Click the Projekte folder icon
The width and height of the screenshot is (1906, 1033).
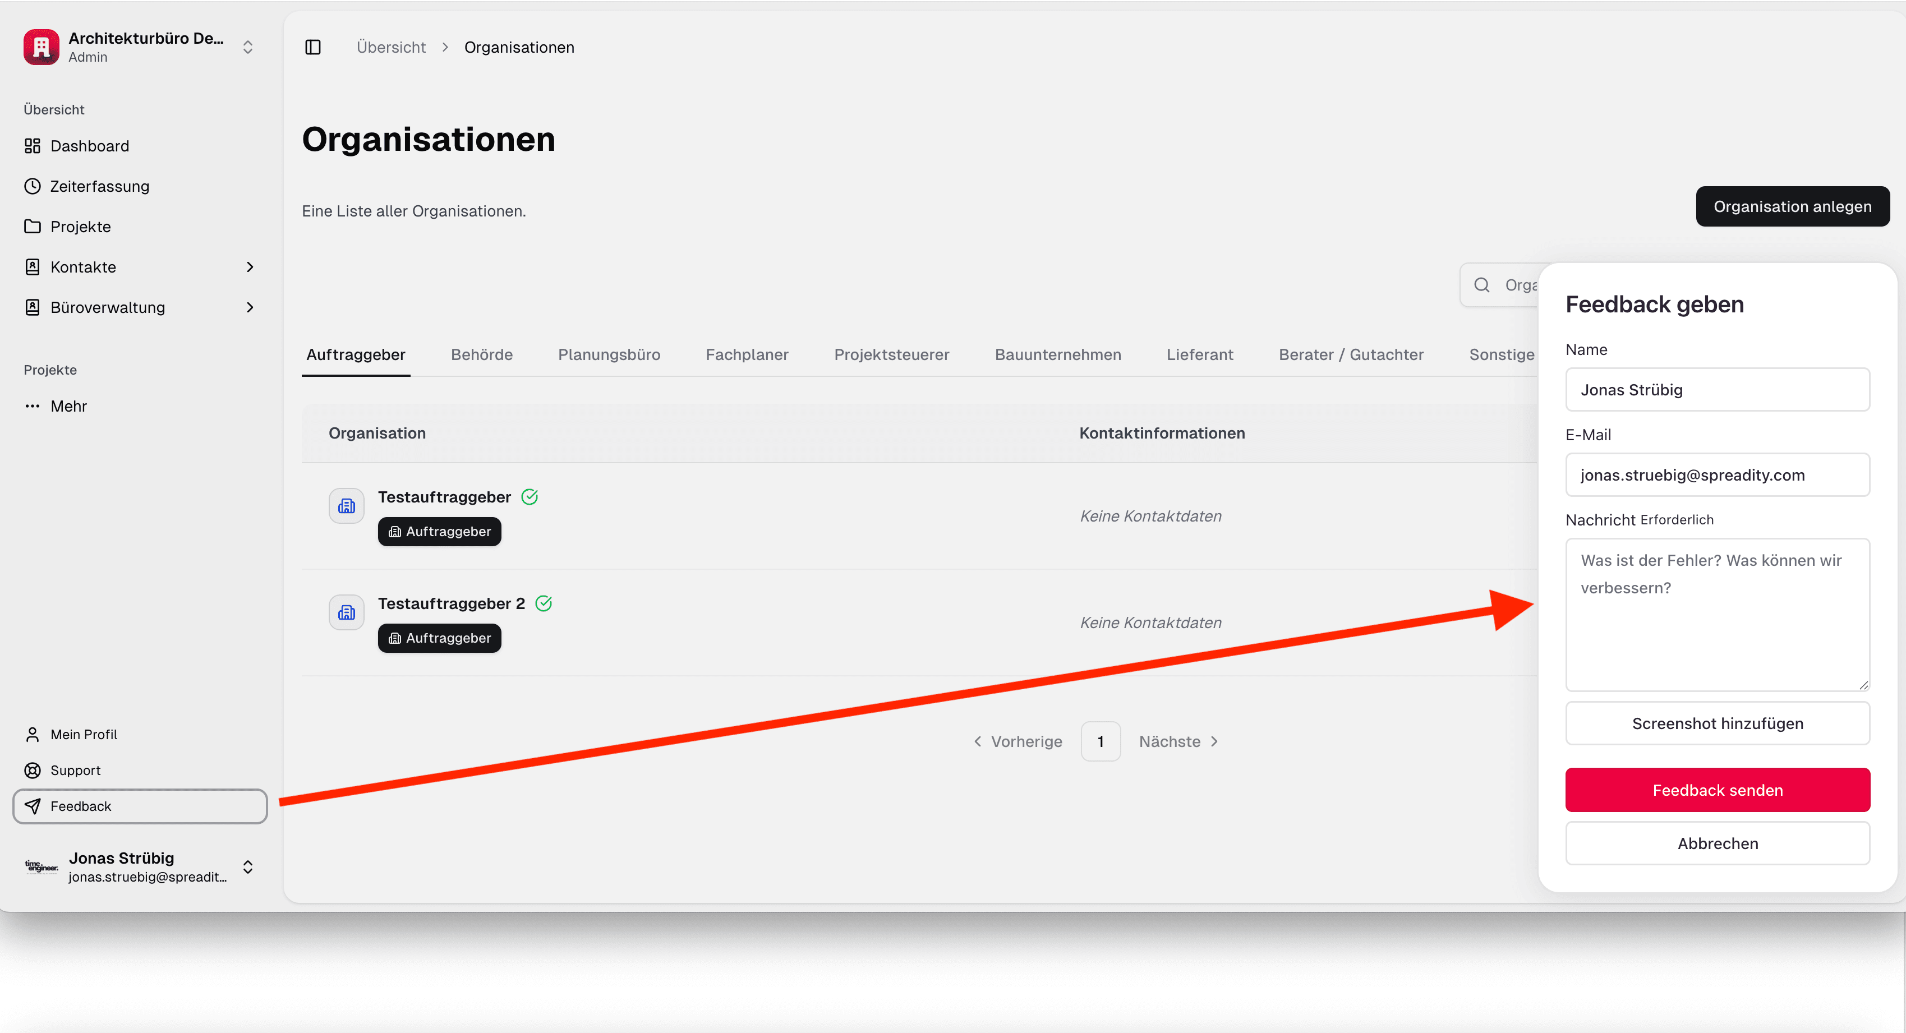pyautogui.click(x=33, y=227)
